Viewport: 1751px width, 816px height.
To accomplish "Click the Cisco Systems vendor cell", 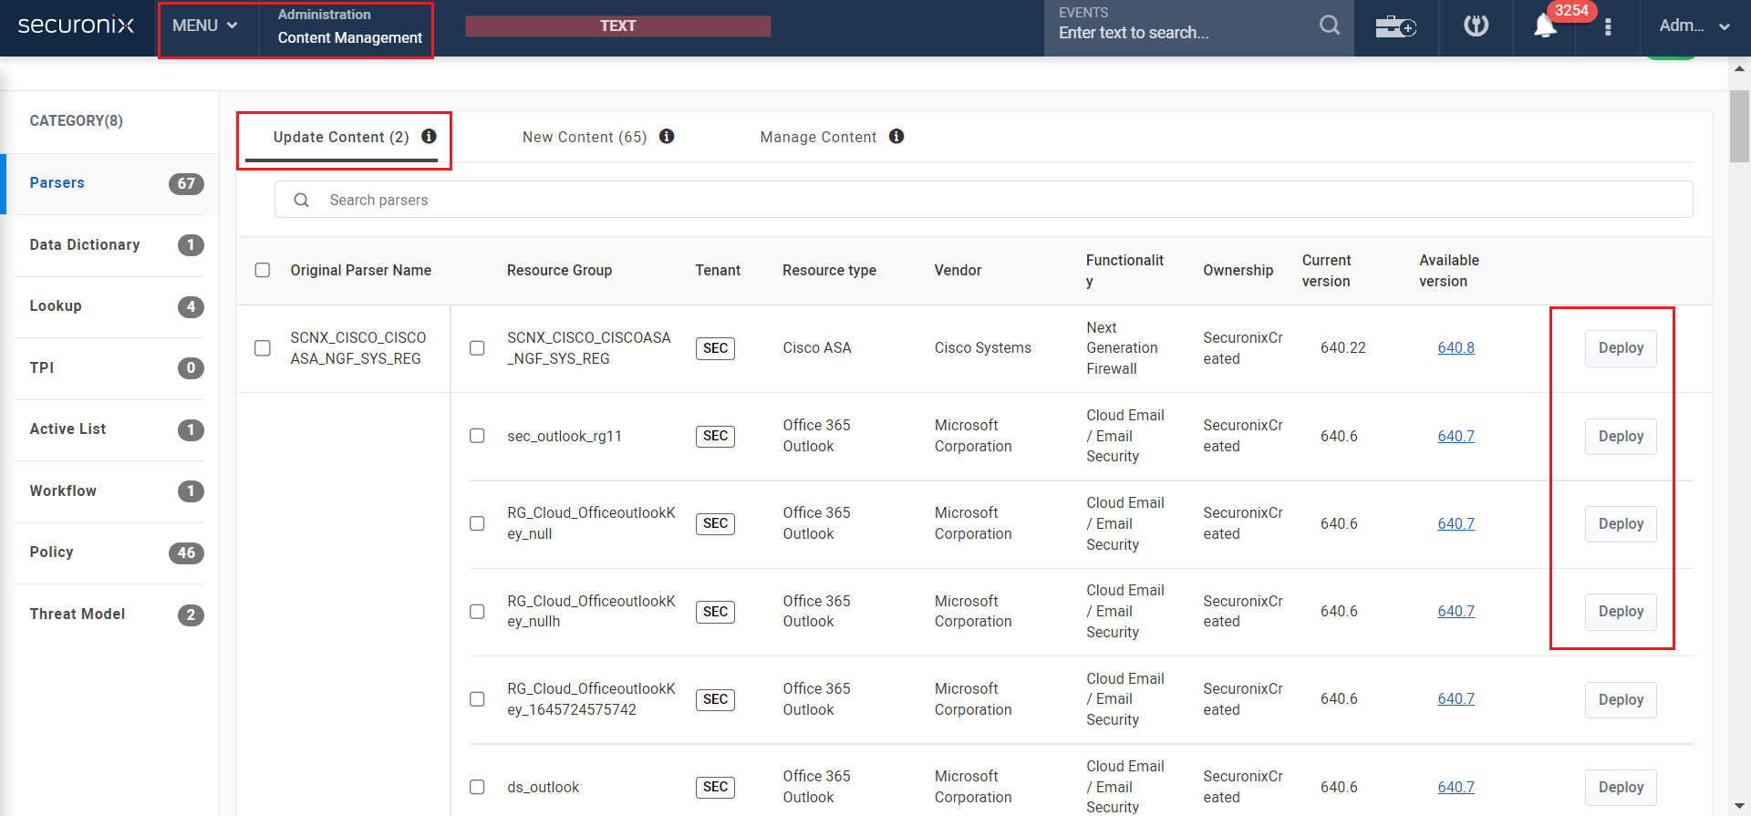I will tap(982, 348).
